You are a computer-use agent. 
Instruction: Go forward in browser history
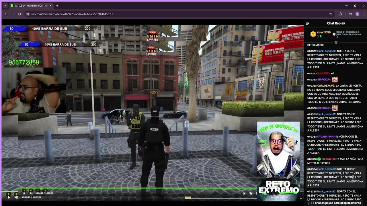pyautogui.click(x=13, y=14)
